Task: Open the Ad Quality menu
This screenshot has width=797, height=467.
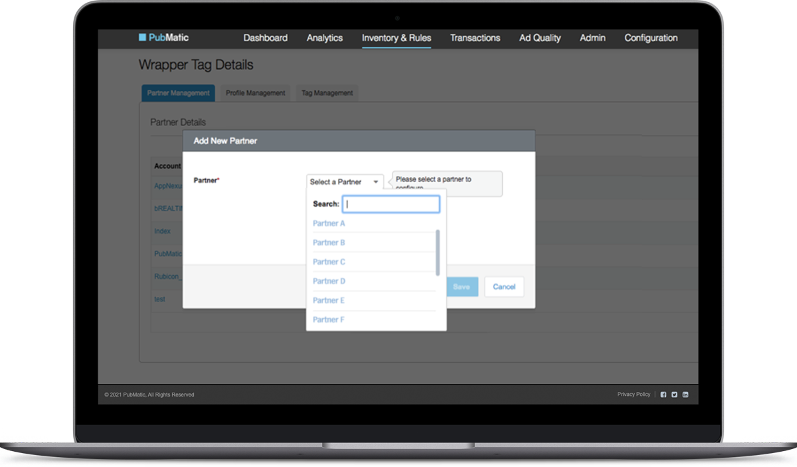Action: [539, 38]
